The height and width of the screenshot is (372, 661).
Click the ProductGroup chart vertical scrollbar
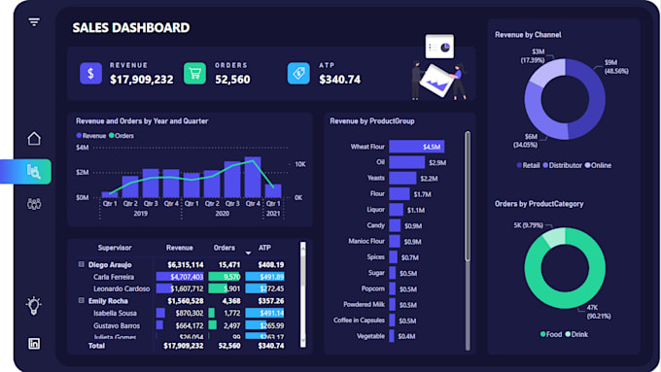tap(468, 240)
